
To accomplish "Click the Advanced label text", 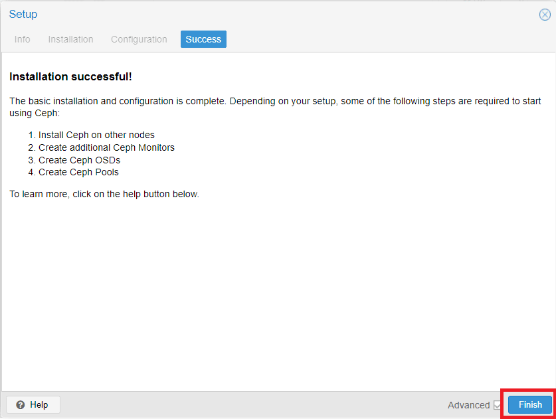I will [468, 405].
